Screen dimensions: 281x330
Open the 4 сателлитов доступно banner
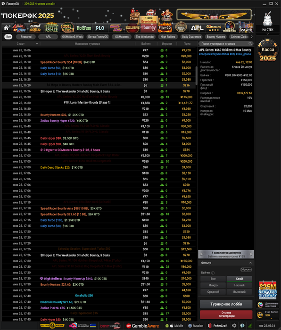point(226,254)
